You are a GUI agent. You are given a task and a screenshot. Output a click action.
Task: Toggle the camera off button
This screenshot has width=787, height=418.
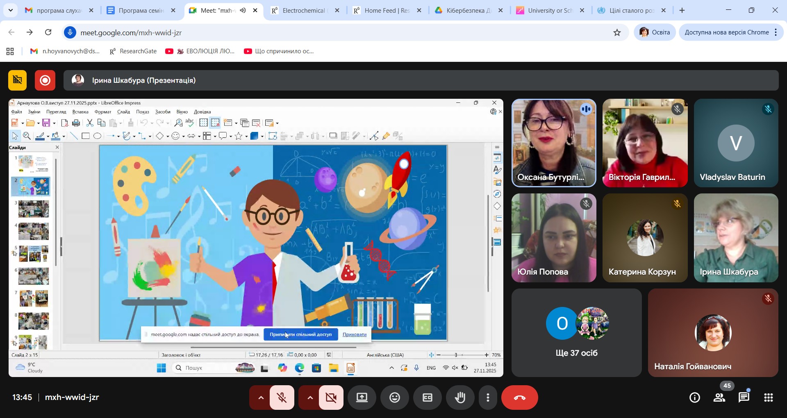click(x=331, y=398)
